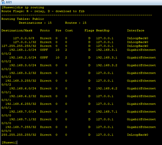Click preference 10 in the 192.168.1.0/24 row

click(58, 50)
